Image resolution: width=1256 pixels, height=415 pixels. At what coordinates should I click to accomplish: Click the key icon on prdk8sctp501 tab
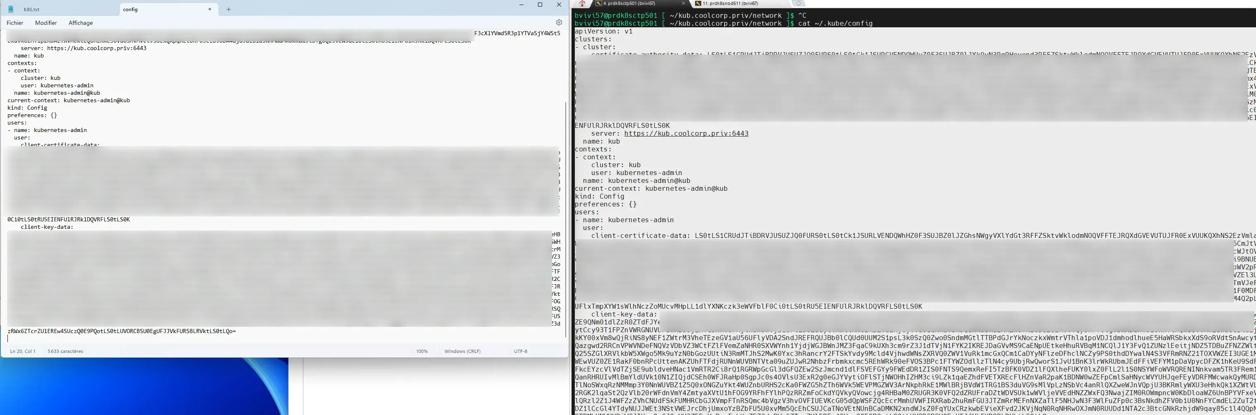[599, 3]
